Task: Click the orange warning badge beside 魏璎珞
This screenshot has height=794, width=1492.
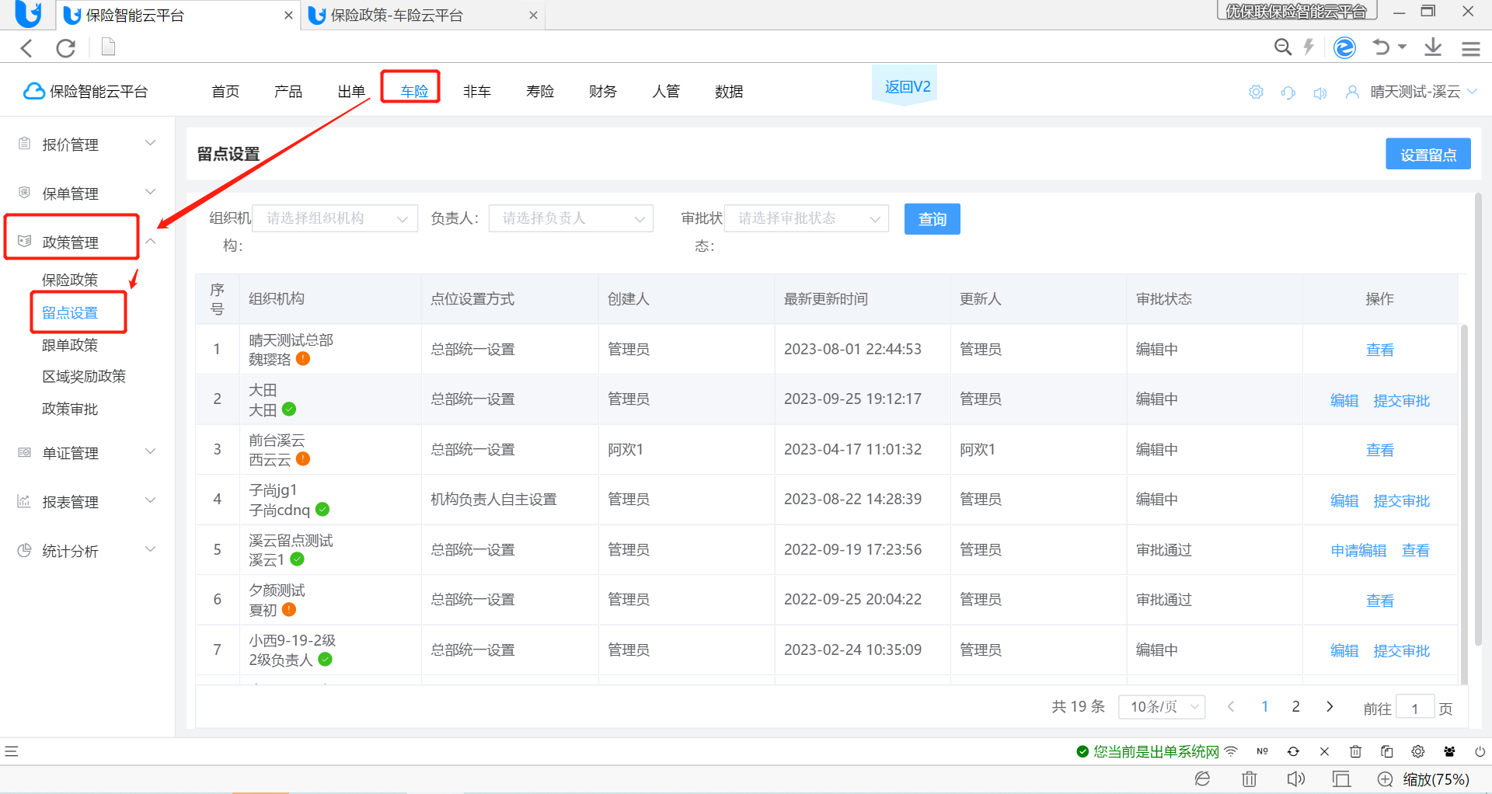Action: tap(303, 359)
